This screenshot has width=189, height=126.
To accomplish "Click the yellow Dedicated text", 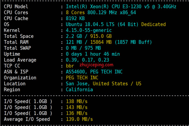I will pos(153,25).
